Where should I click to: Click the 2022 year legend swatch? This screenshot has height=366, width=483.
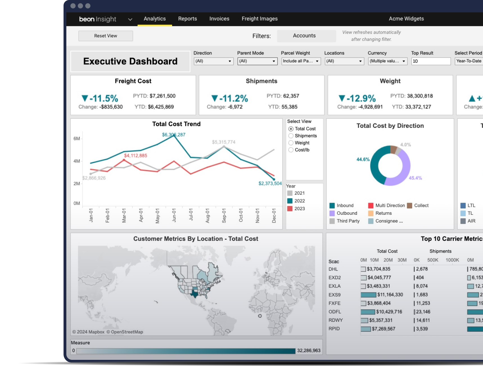pyautogui.click(x=290, y=201)
